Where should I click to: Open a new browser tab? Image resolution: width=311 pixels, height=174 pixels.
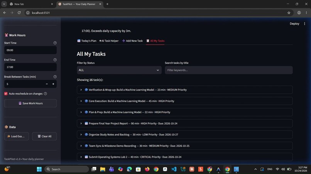pyautogui.click(x=107, y=4)
